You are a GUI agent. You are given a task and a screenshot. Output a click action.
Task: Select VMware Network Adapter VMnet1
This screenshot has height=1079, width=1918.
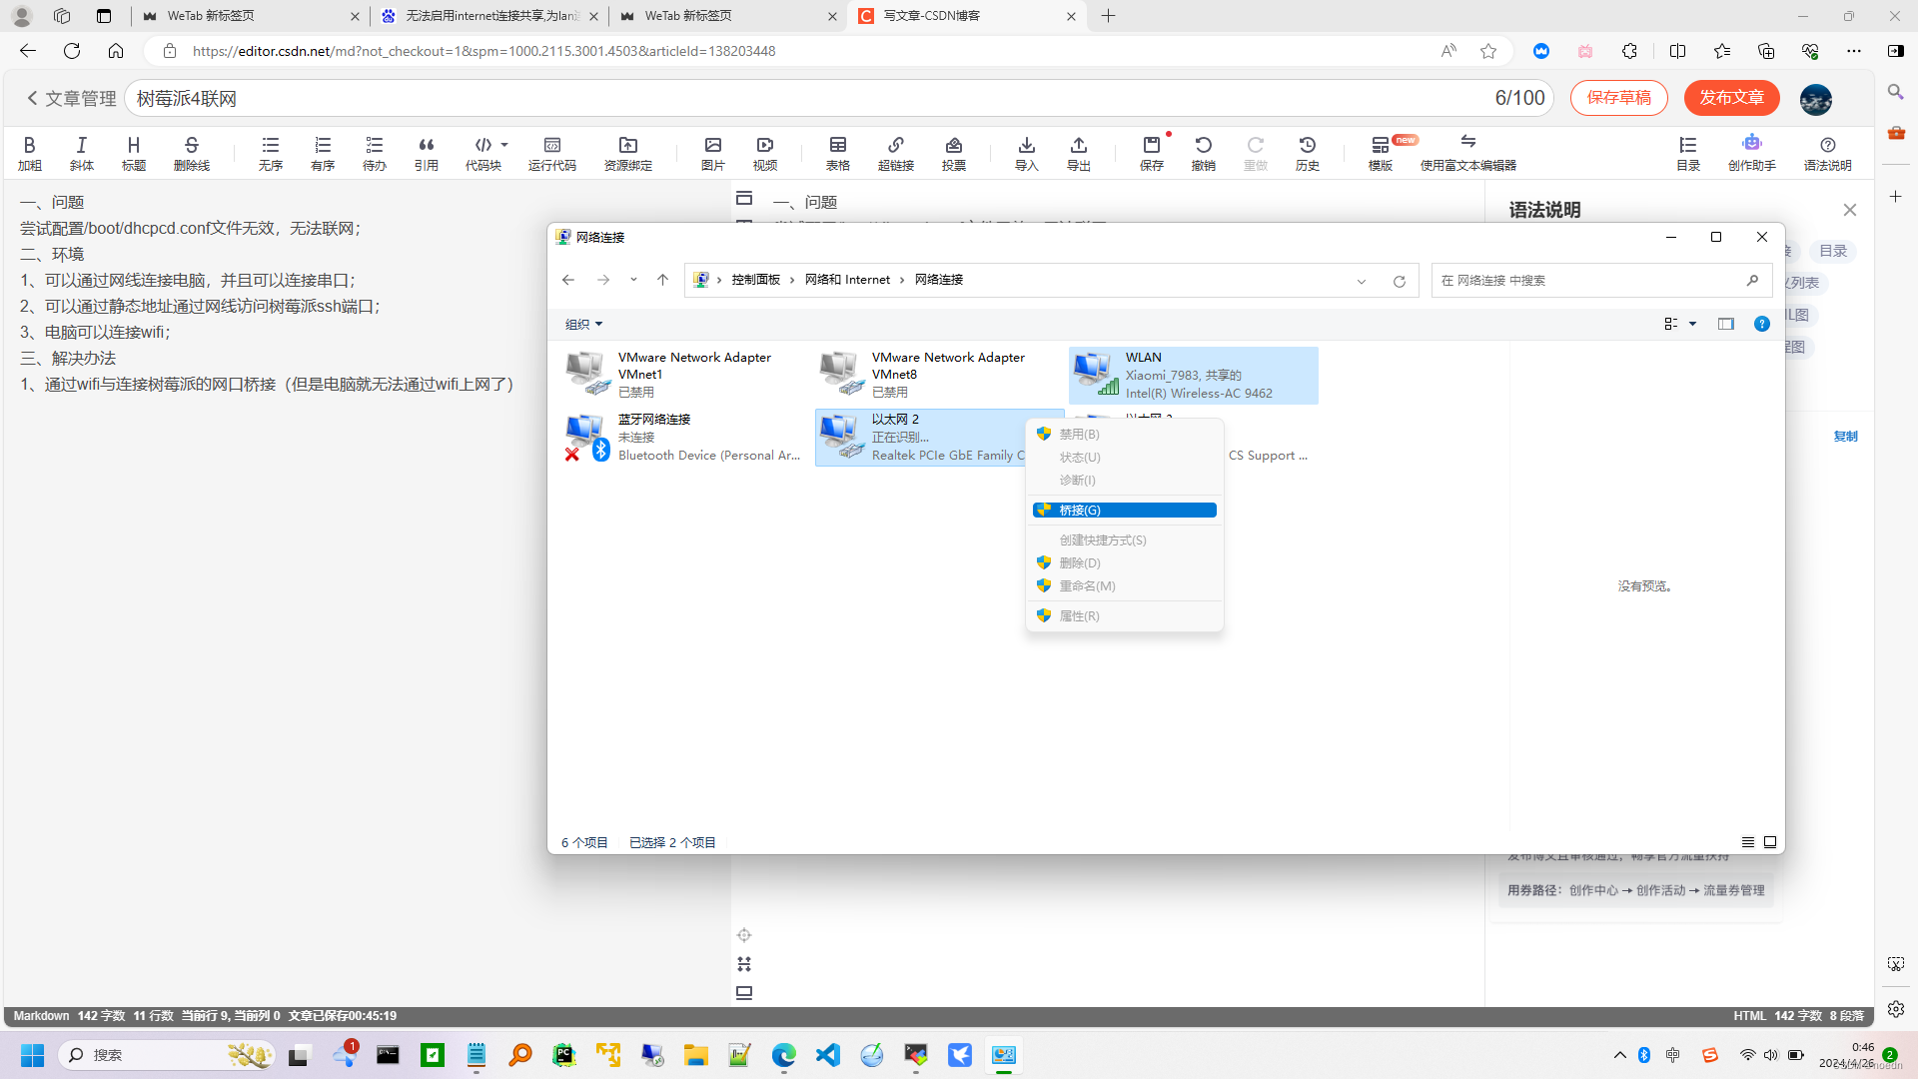coord(686,376)
